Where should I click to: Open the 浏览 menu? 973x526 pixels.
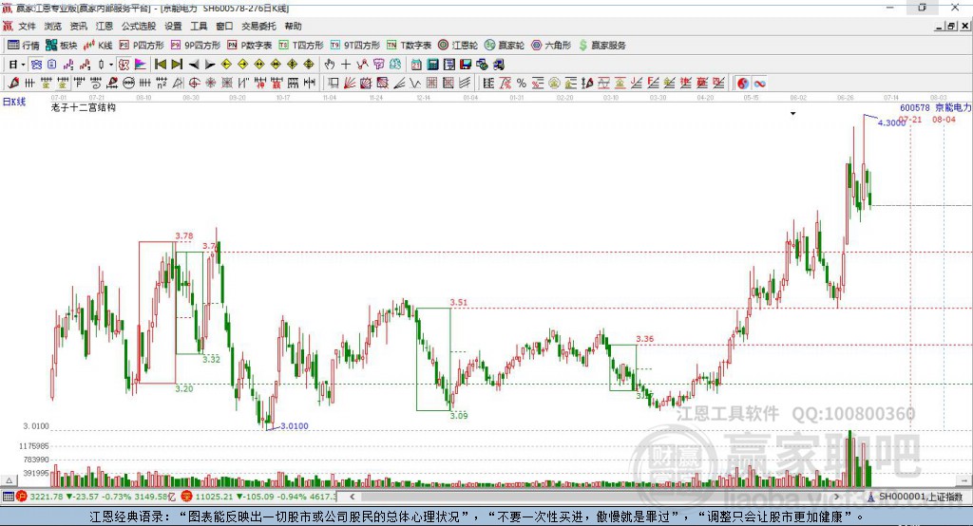pyautogui.click(x=53, y=26)
